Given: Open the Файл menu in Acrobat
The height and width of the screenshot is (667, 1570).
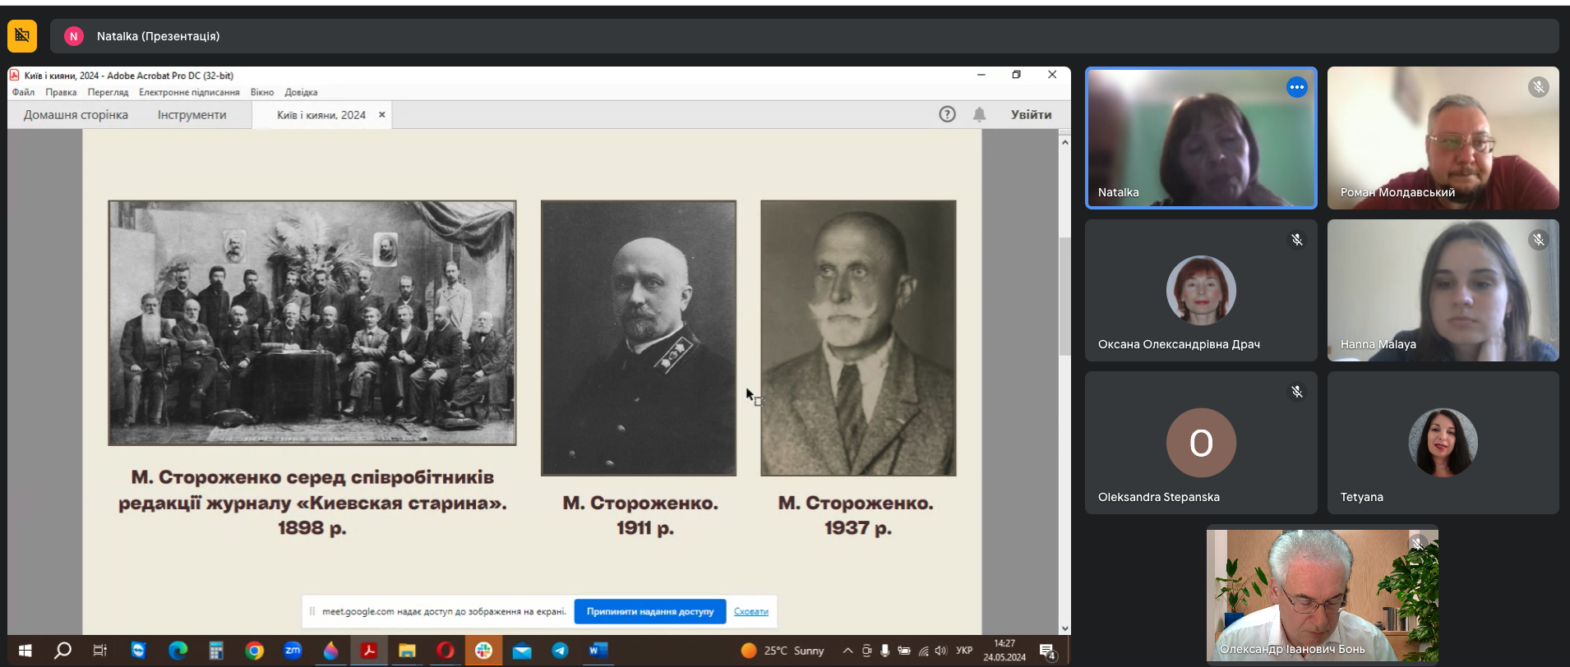Looking at the screenshot, I should click(23, 92).
